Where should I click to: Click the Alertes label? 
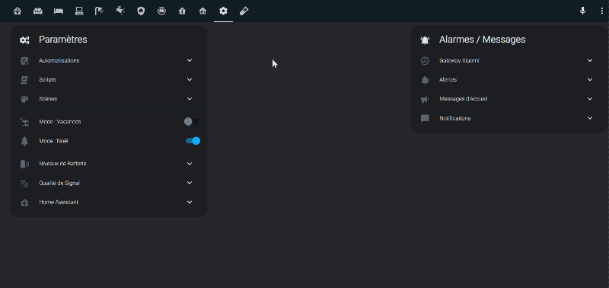(448, 80)
